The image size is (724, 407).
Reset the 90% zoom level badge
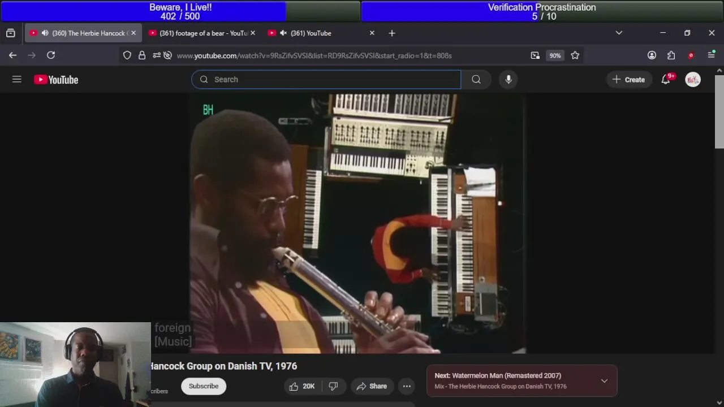[x=555, y=55]
